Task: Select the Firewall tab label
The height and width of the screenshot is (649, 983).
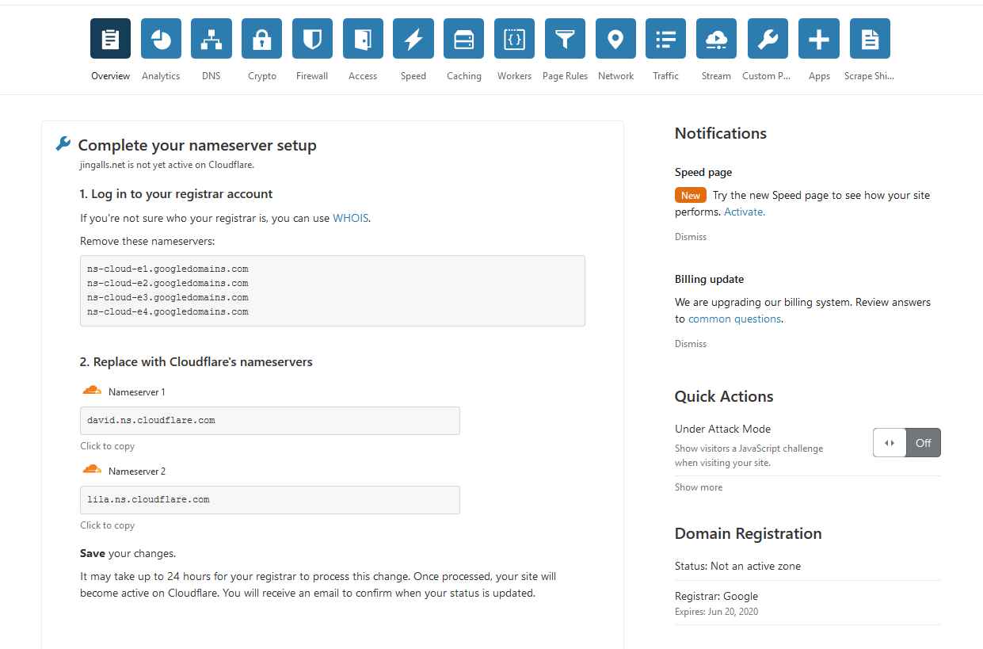Action: [x=312, y=76]
